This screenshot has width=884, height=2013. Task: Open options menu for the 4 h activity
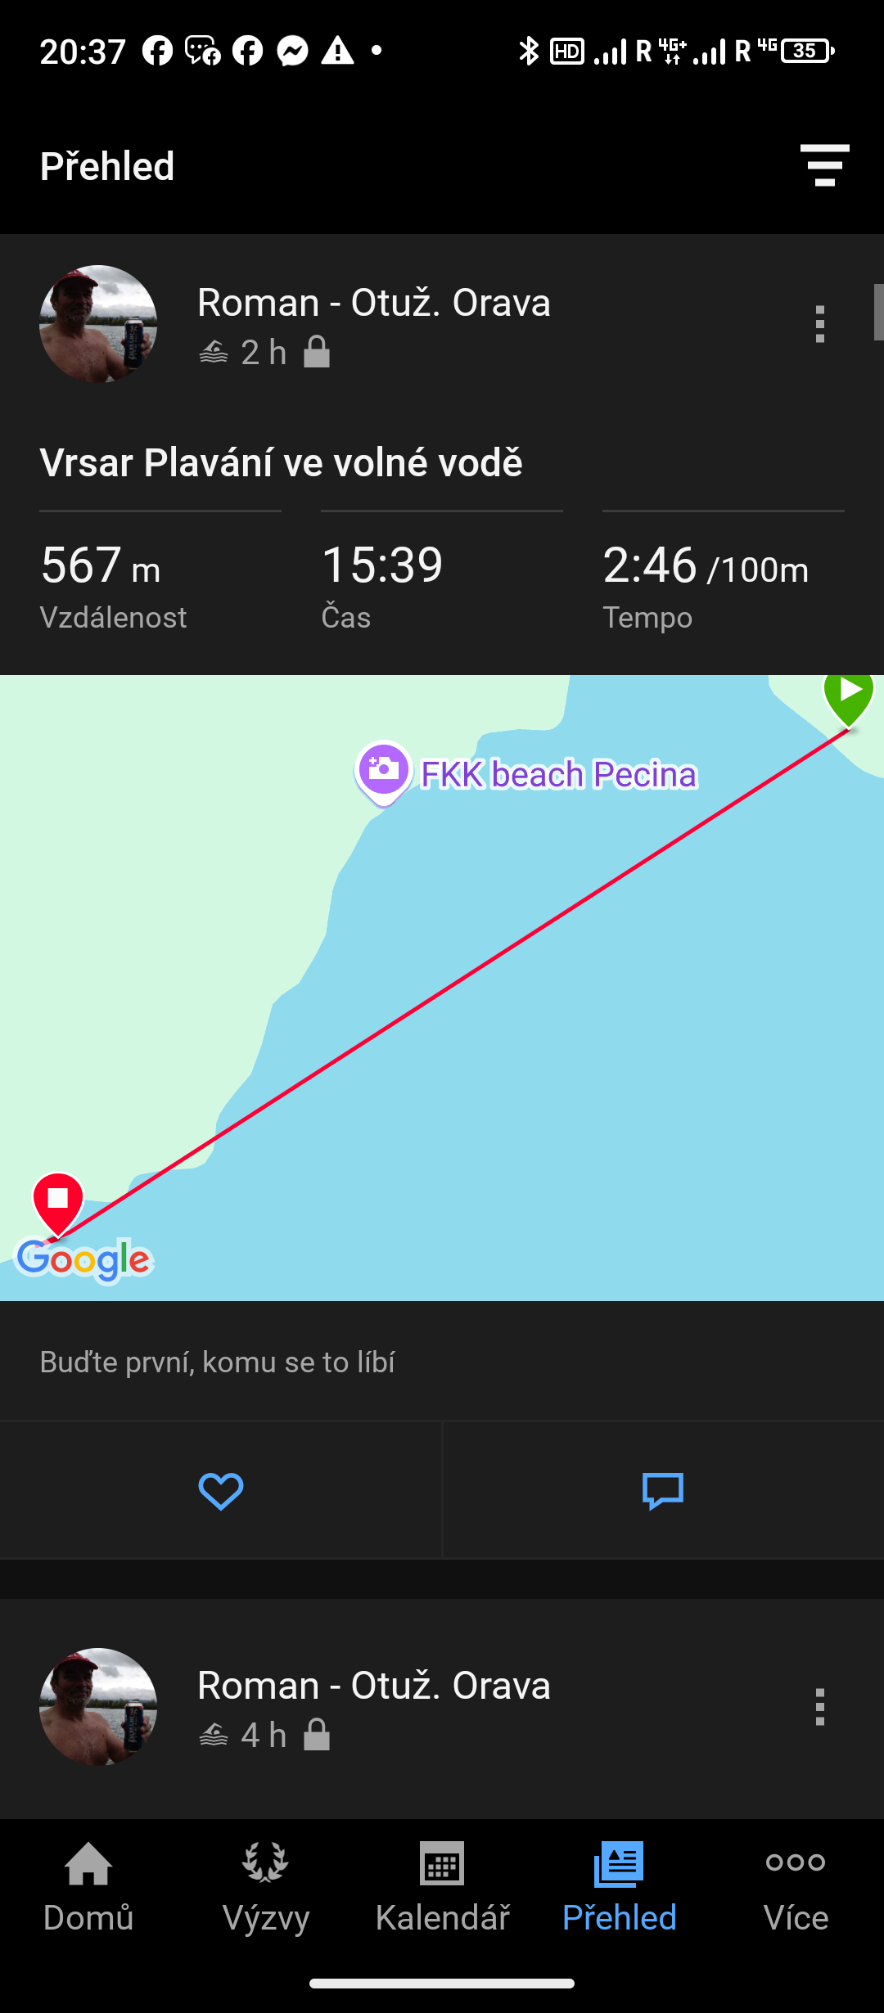click(819, 1707)
